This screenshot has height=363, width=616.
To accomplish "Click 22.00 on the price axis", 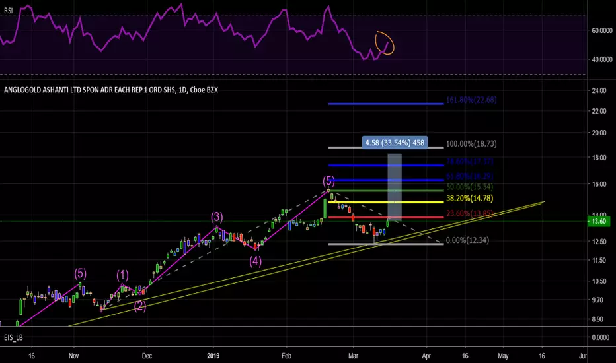I will (x=599, y=111).
